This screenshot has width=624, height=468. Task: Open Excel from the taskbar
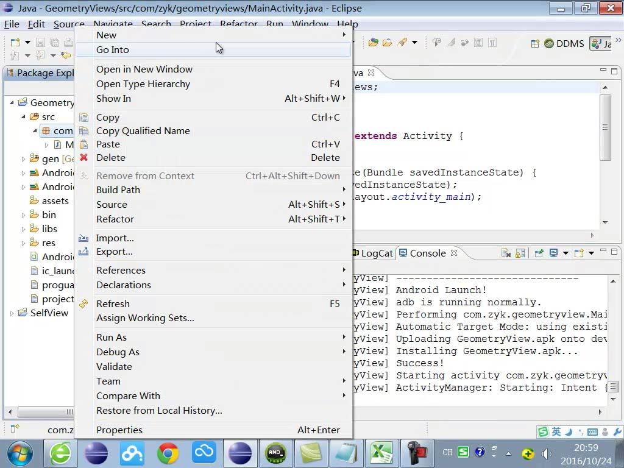click(x=381, y=453)
